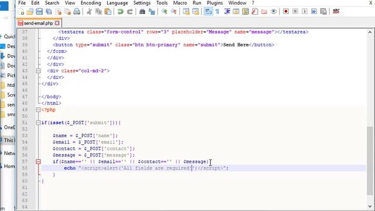Open the Run menu
This screenshot has width=375, height=211.
point(197,3)
